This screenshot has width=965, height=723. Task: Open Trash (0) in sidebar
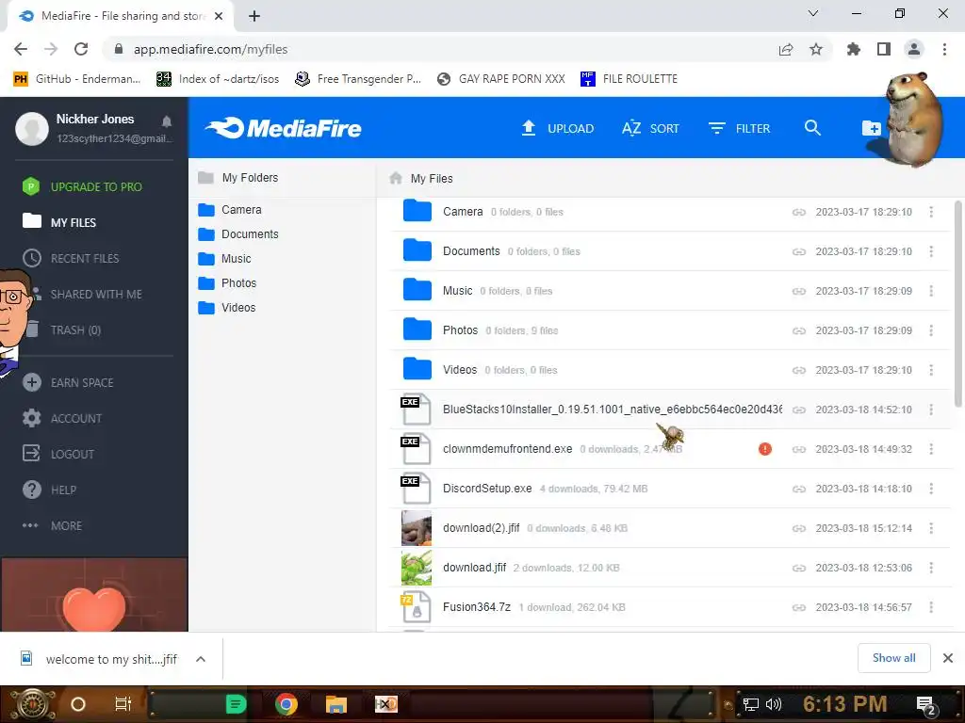tap(65, 330)
